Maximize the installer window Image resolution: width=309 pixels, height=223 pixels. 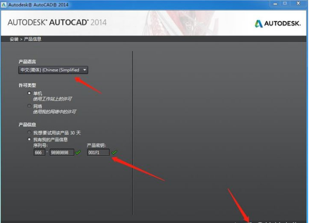click(x=285, y=4)
